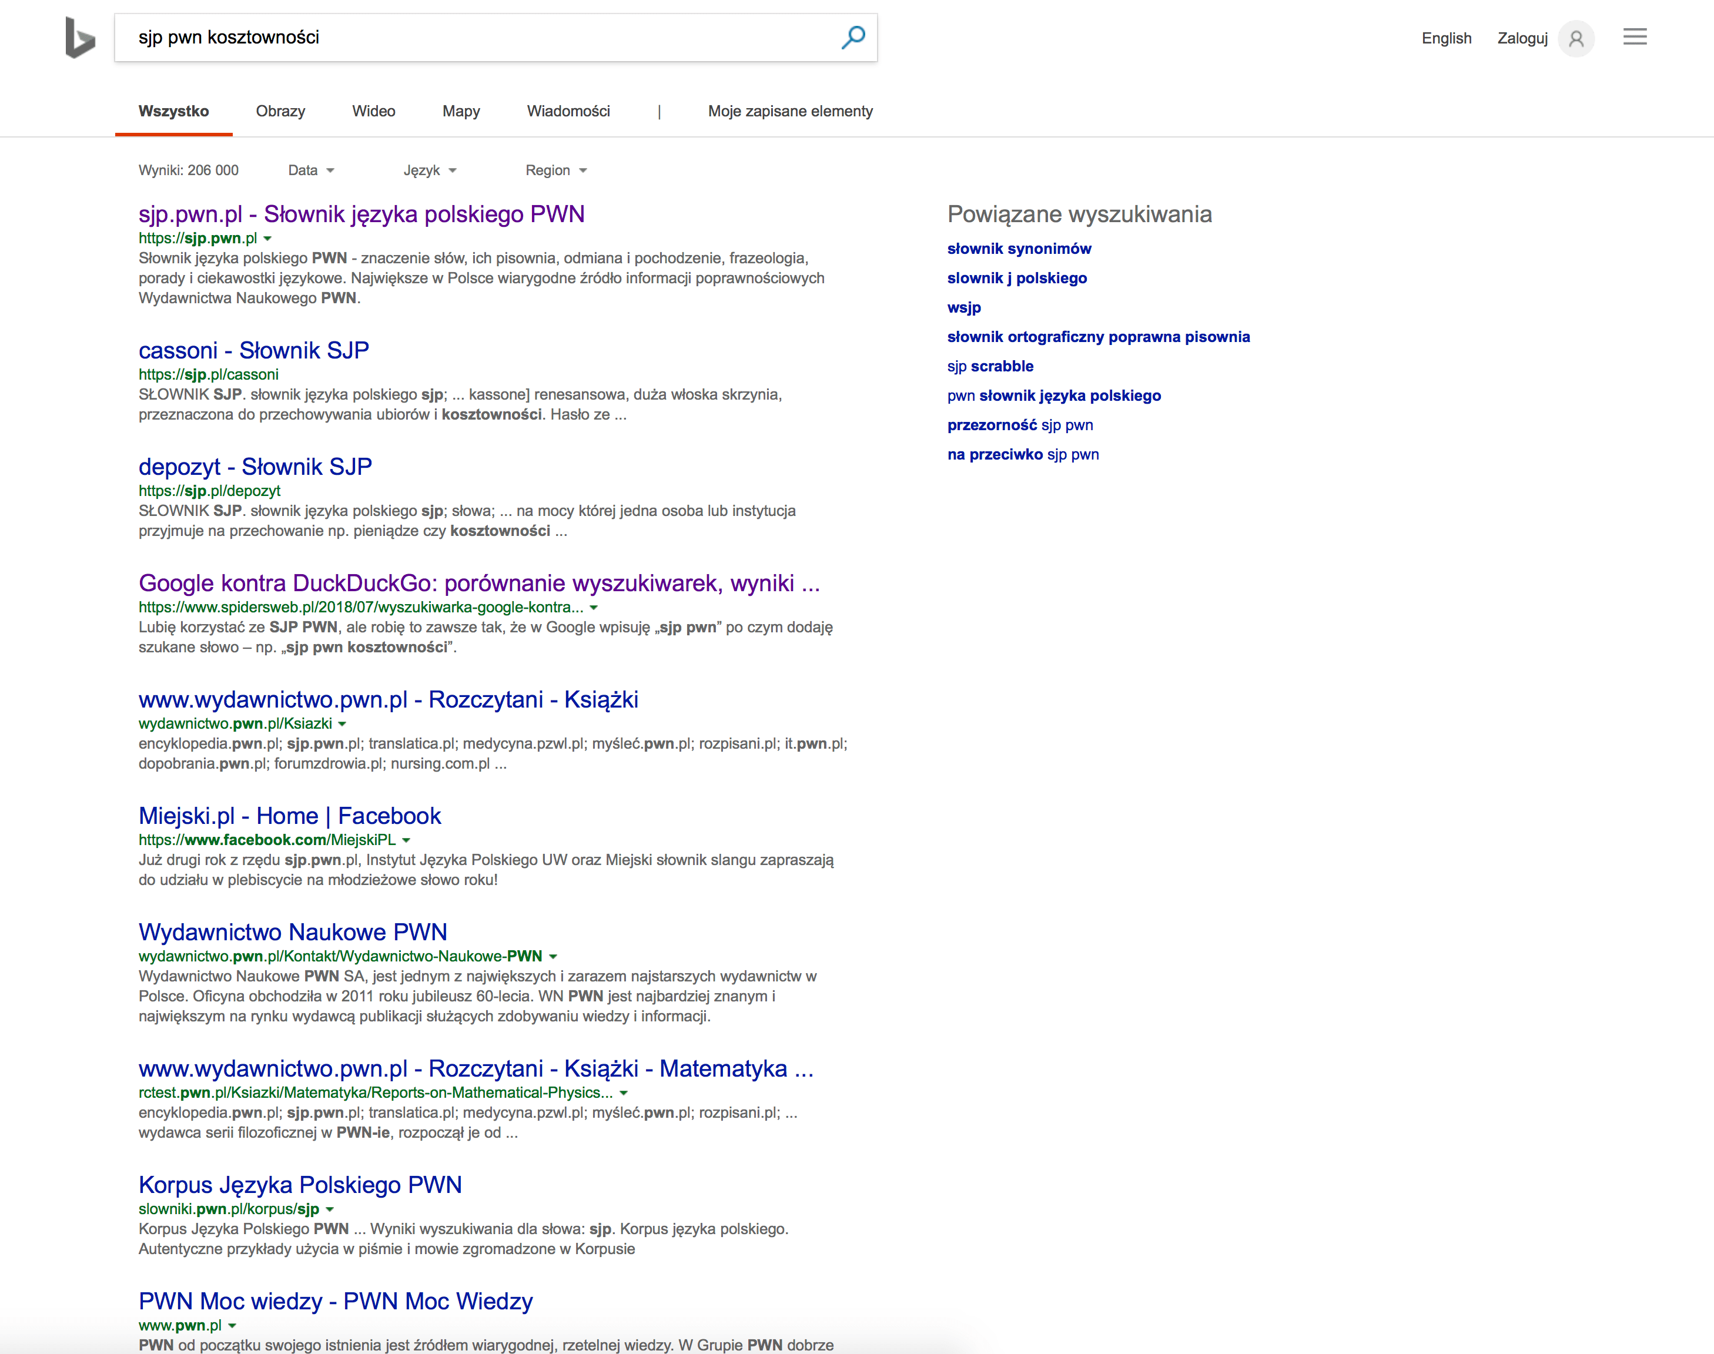Click inside the search query field
Image resolution: width=1714 pixels, height=1354 pixels.
[x=476, y=37]
